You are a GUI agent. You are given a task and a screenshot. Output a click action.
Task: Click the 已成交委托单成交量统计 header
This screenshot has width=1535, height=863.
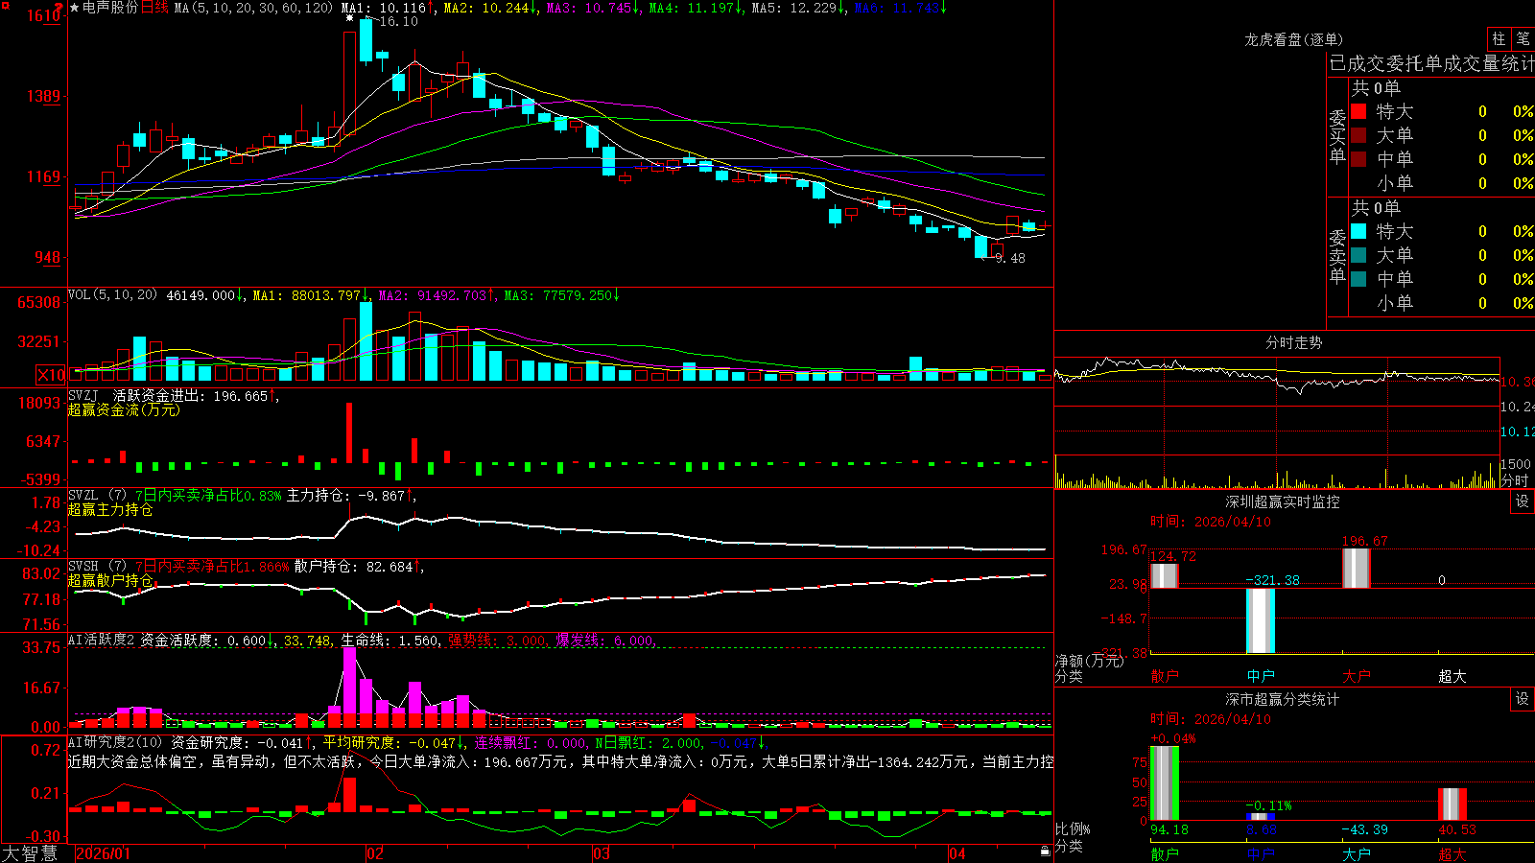tap(1431, 63)
